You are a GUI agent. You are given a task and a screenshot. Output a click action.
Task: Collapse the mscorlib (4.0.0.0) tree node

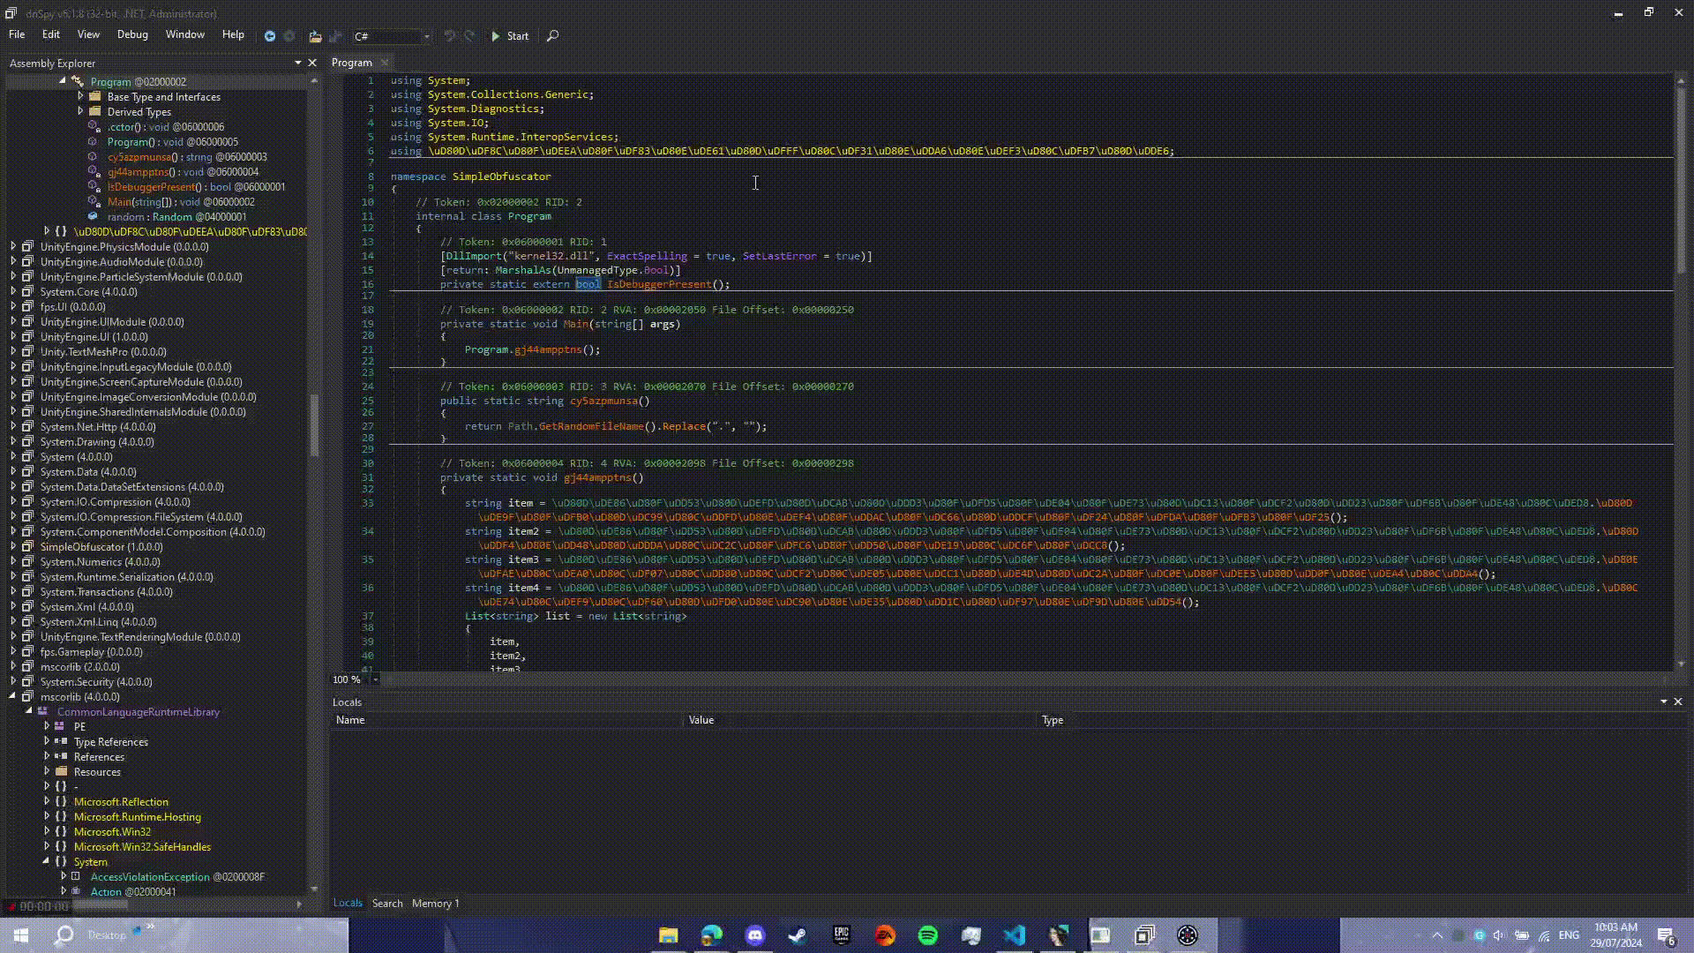tap(13, 696)
